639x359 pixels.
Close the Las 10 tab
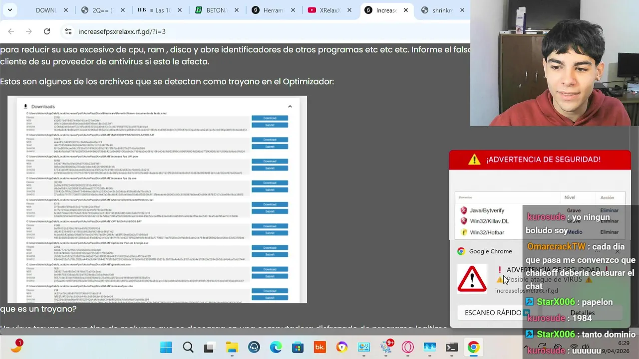pyautogui.click(x=180, y=10)
